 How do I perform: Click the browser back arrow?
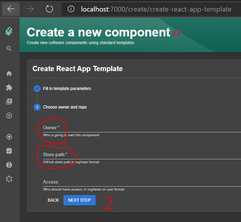click(11, 9)
